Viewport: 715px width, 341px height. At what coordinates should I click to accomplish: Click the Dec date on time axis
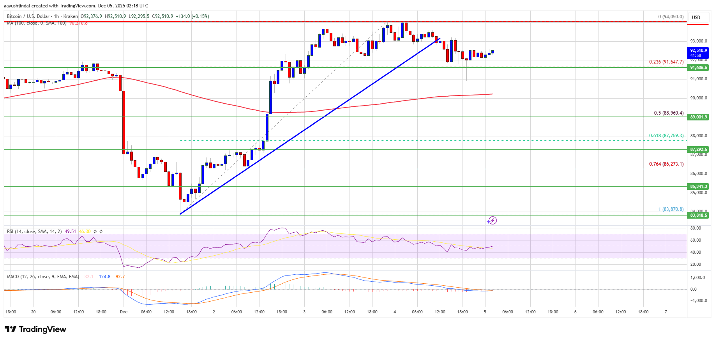(124, 312)
